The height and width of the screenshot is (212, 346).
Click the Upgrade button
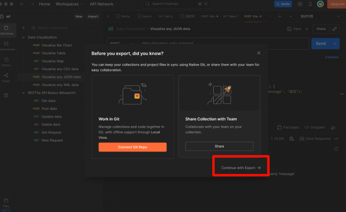[337, 4]
